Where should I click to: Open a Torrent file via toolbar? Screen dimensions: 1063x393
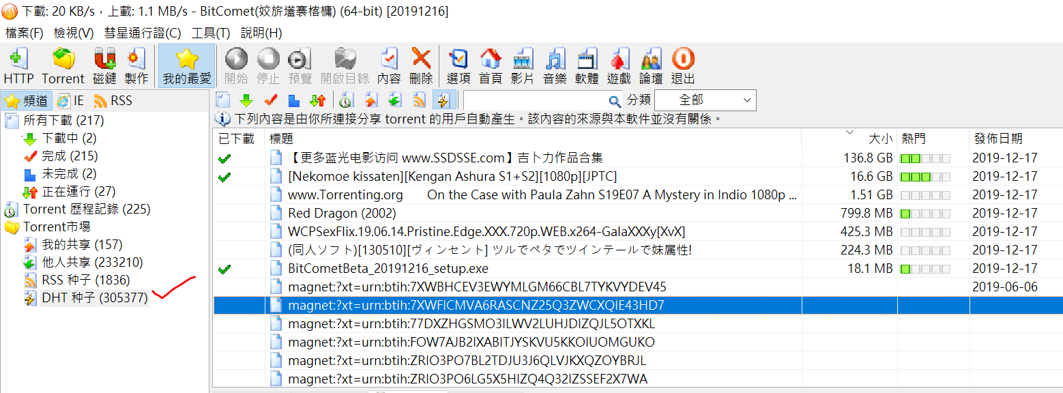click(x=63, y=66)
